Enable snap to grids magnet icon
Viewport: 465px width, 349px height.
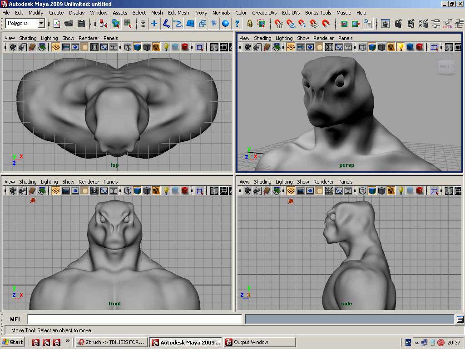(x=279, y=23)
